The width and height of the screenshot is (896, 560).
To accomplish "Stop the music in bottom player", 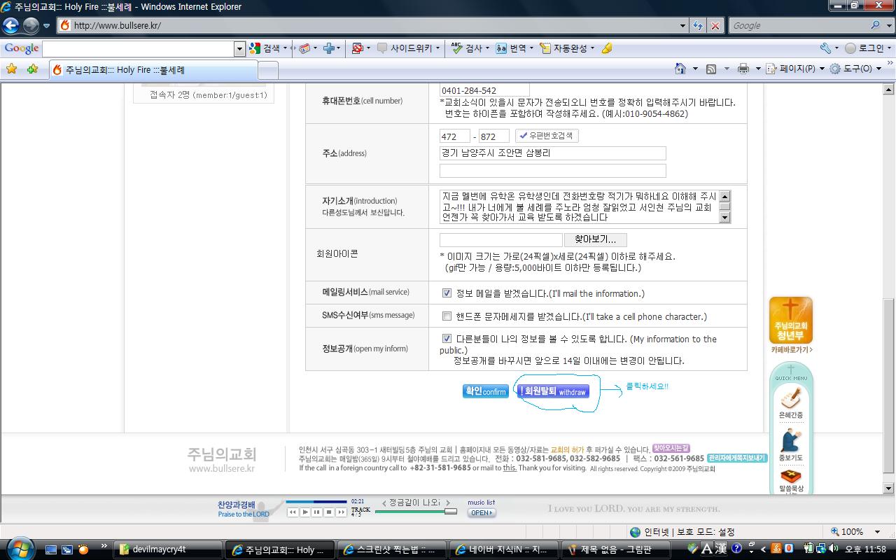I will (329, 512).
